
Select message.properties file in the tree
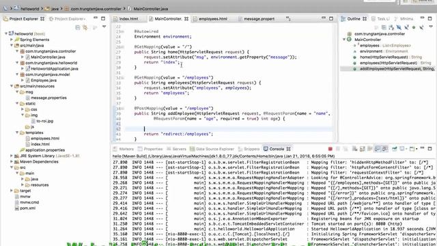pos(48,98)
